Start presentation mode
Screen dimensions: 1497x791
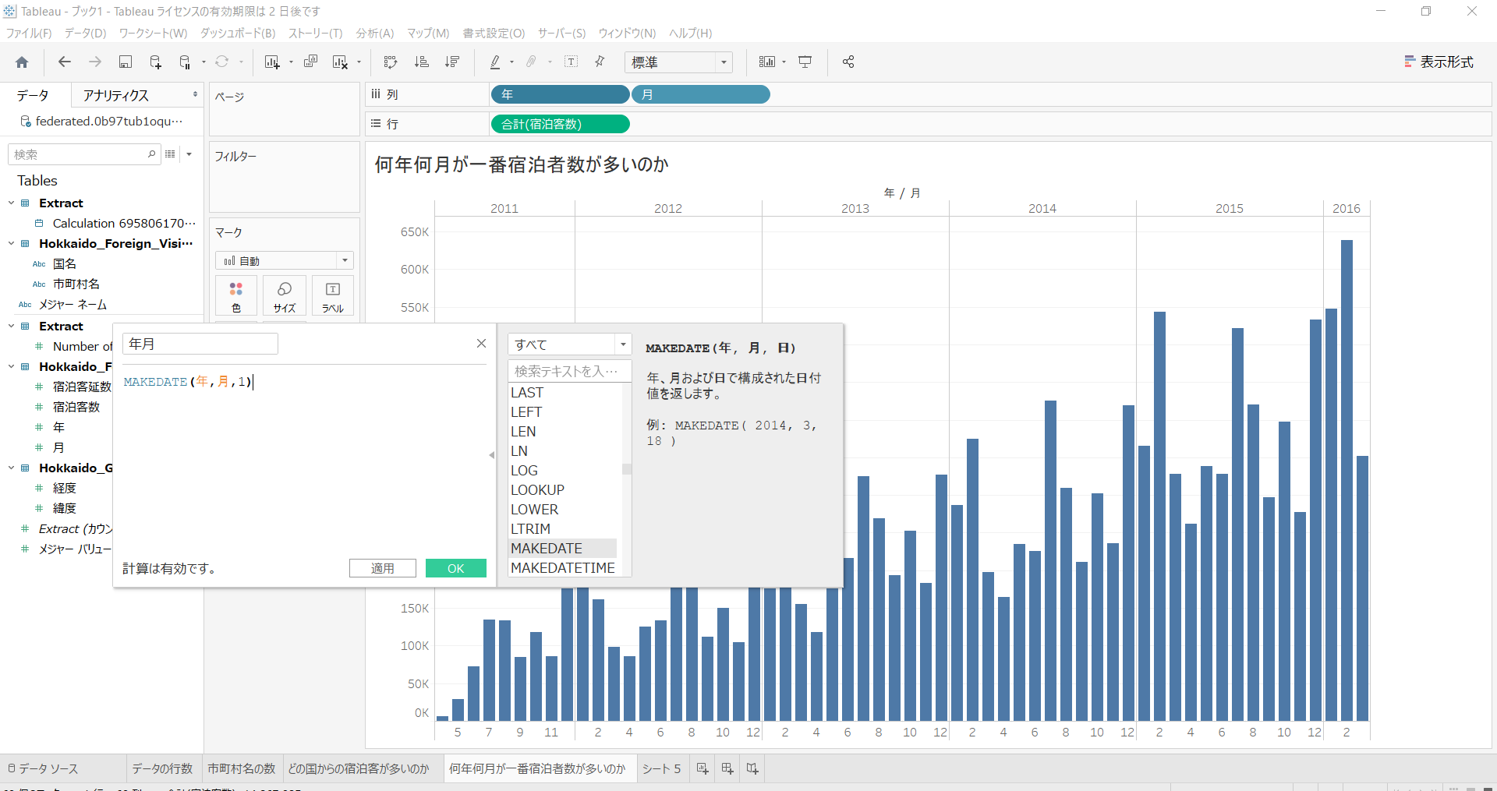click(x=805, y=62)
